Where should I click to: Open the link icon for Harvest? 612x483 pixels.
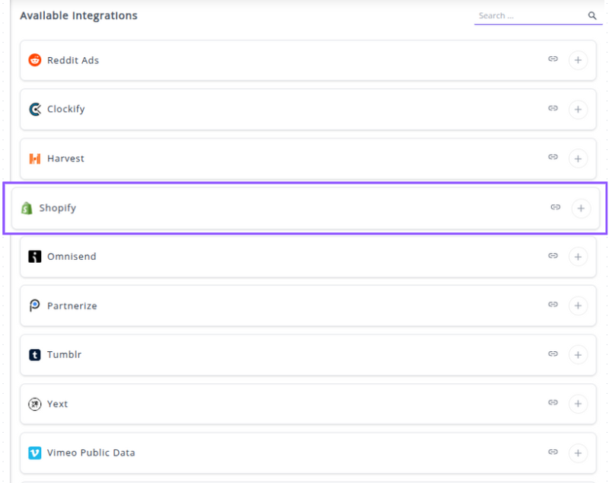pyautogui.click(x=553, y=157)
